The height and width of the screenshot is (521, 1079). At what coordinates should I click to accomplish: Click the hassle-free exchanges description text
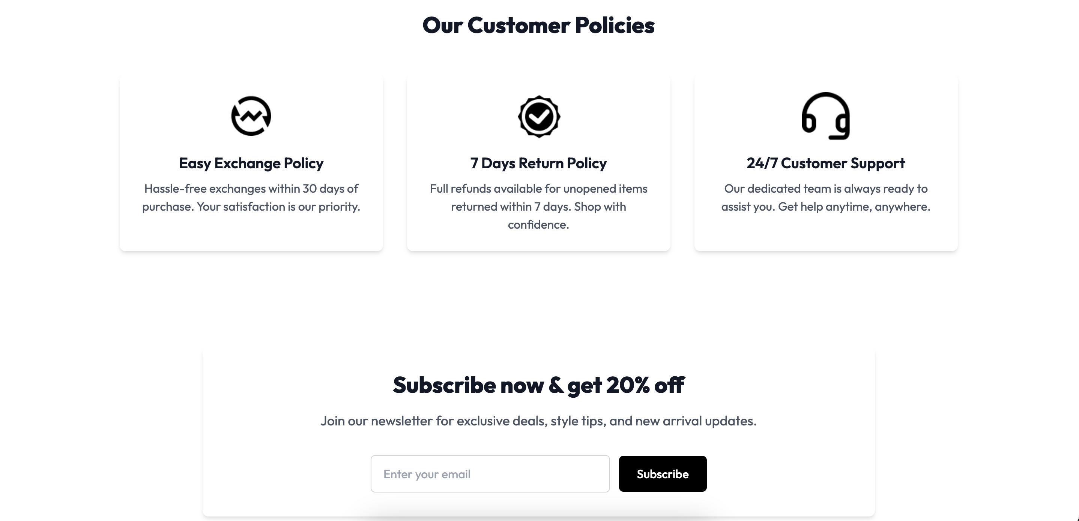click(251, 197)
